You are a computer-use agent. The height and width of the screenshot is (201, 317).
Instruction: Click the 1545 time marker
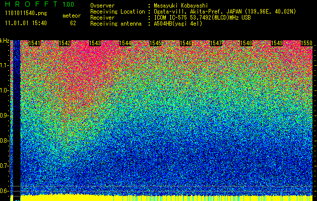tap(155, 43)
